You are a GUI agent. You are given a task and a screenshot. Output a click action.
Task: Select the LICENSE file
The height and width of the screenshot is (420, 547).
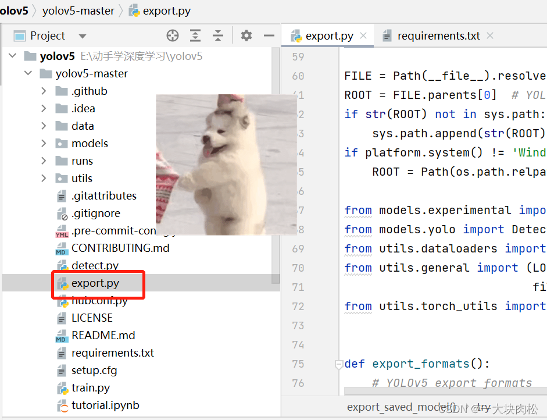pos(92,318)
